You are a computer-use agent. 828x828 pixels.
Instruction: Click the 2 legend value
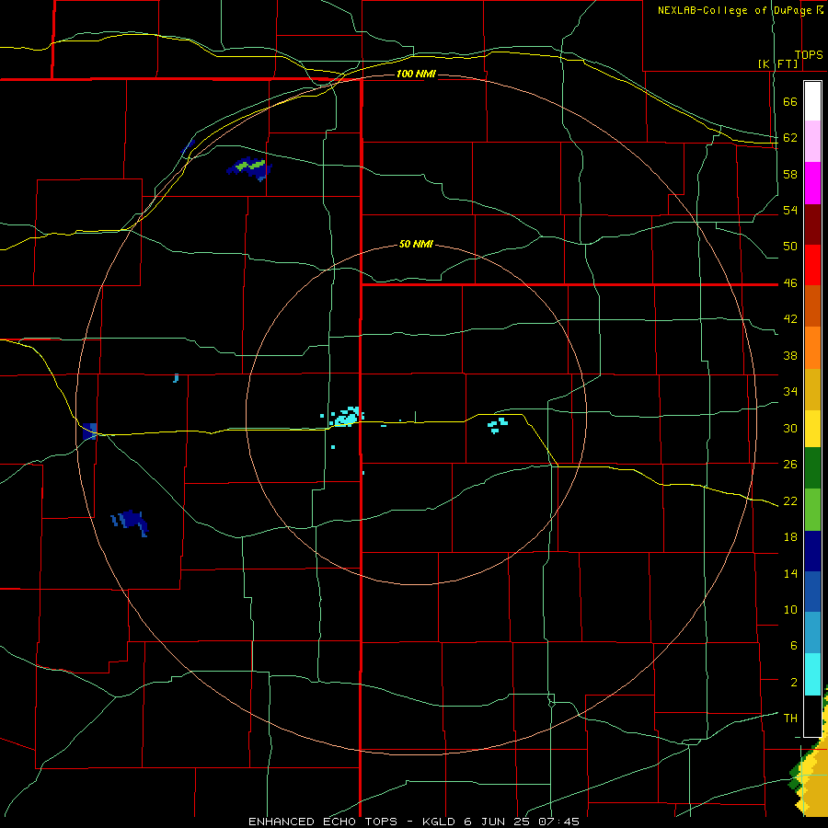[x=793, y=683]
